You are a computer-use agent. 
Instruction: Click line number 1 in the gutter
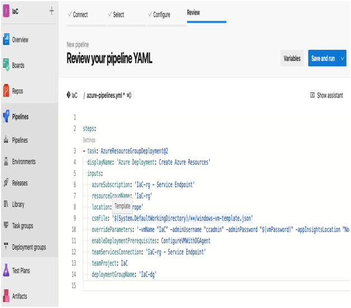point(74,117)
